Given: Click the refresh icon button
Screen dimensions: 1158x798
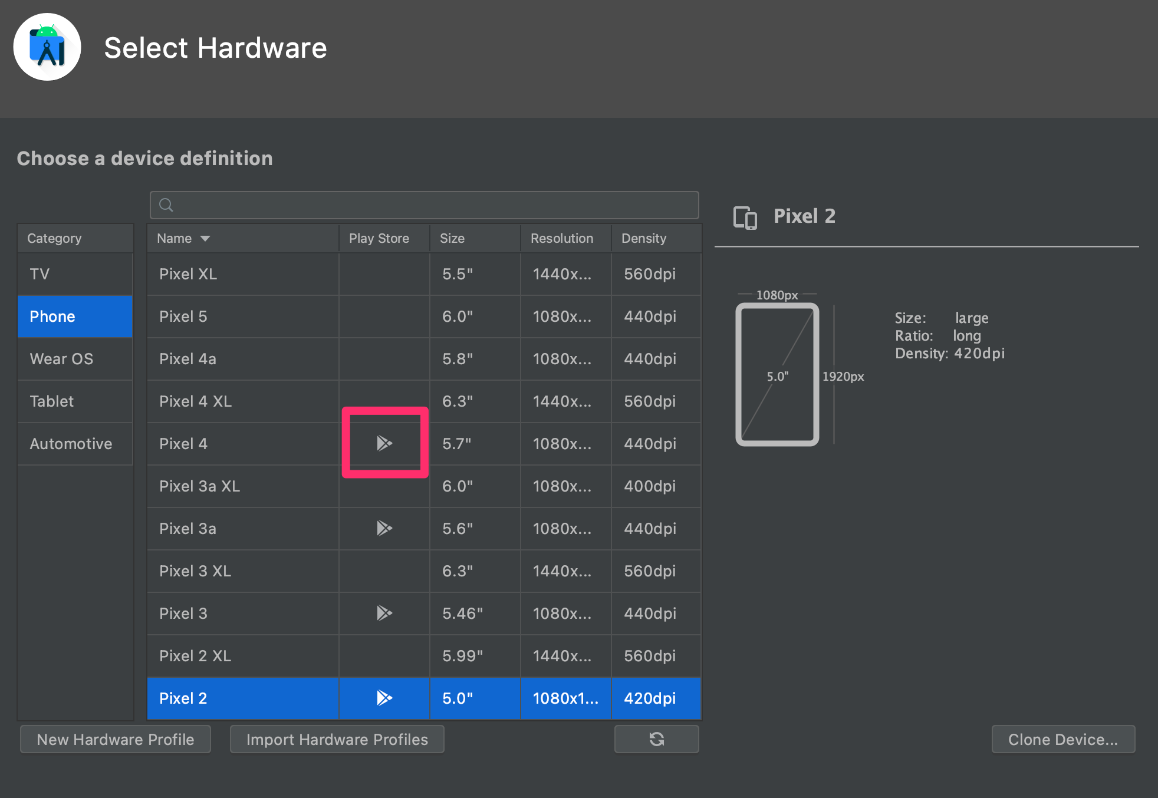Looking at the screenshot, I should [x=656, y=739].
